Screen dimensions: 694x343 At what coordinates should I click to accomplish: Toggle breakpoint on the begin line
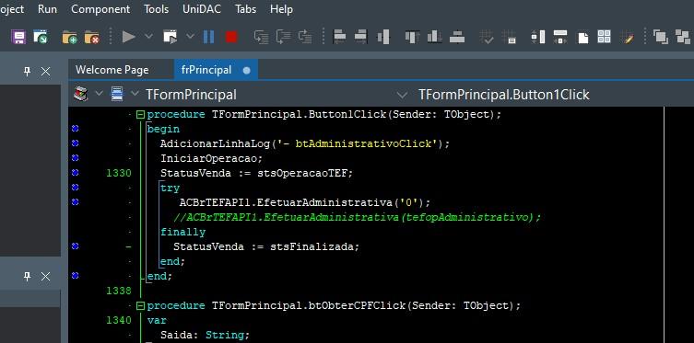pos(75,129)
